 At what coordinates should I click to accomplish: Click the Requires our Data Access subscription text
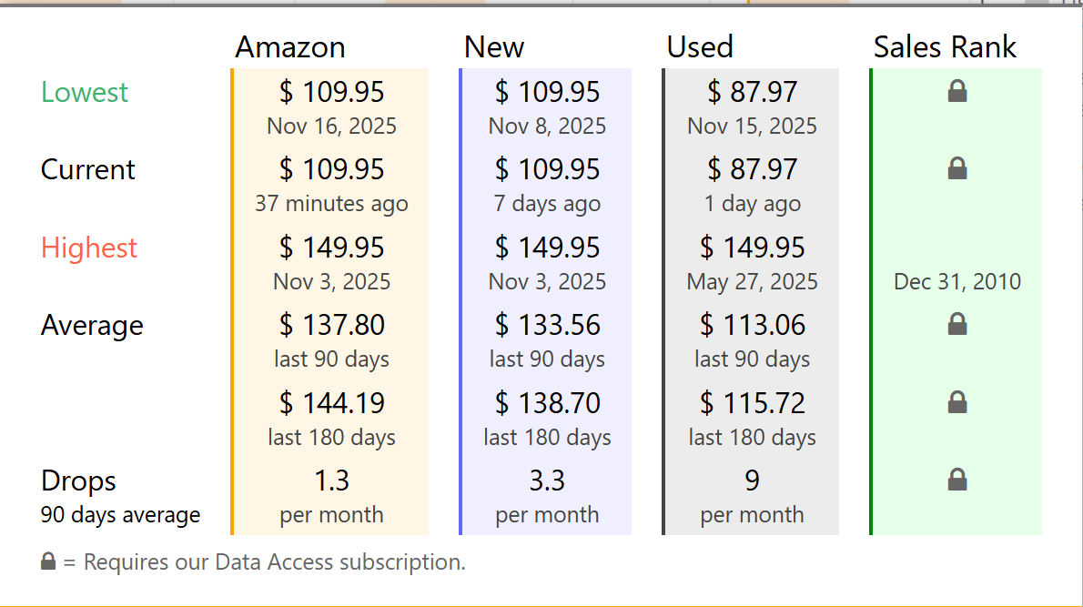click(x=273, y=562)
